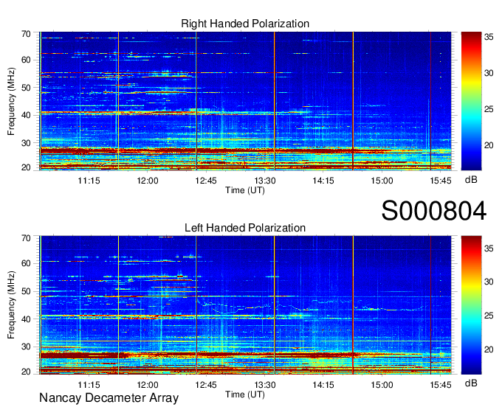Screen dimensions: 502x407
Task: Click the top spectrogram's 14:15 time label
Action: 323,181
